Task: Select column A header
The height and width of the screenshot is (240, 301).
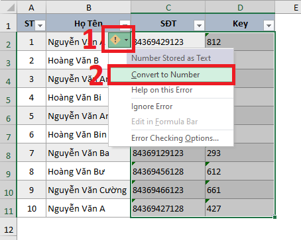Action: click(31, 7)
